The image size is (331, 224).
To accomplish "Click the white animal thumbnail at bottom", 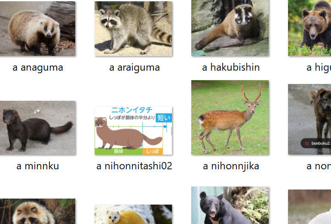I will pos(310,207).
